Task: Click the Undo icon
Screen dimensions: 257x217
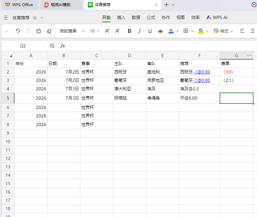Action: click(18, 31)
